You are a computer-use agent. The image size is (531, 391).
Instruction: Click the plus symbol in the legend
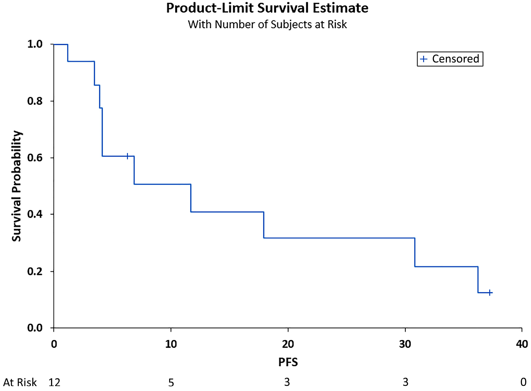(x=423, y=59)
